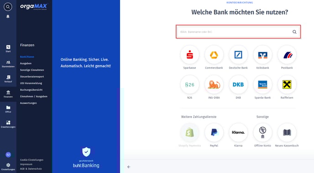Select Shopify Payments service icon

[x=190, y=132]
